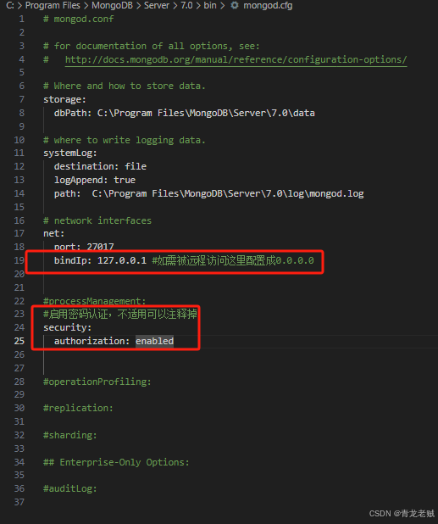Click 'destination: file' line
The image size is (438, 524).
tap(100, 166)
